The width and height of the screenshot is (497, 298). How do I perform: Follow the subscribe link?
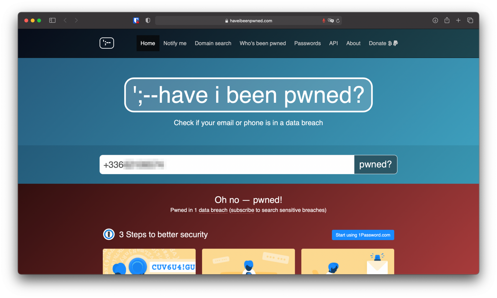tap(242, 210)
